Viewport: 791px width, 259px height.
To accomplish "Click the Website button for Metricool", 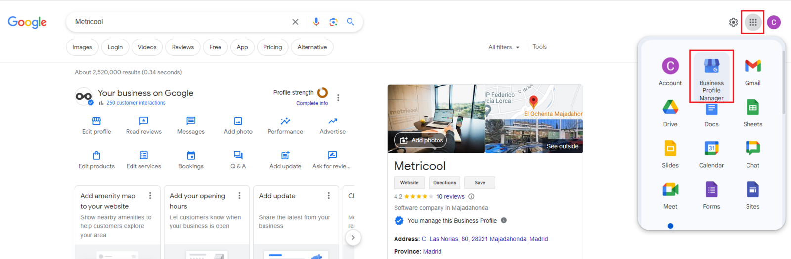I will pyautogui.click(x=409, y=183).
